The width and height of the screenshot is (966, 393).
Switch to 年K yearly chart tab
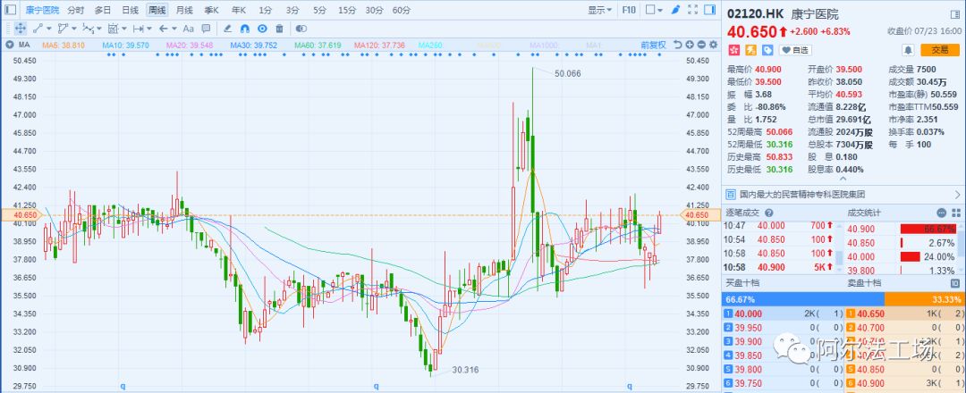pos(239,10)
